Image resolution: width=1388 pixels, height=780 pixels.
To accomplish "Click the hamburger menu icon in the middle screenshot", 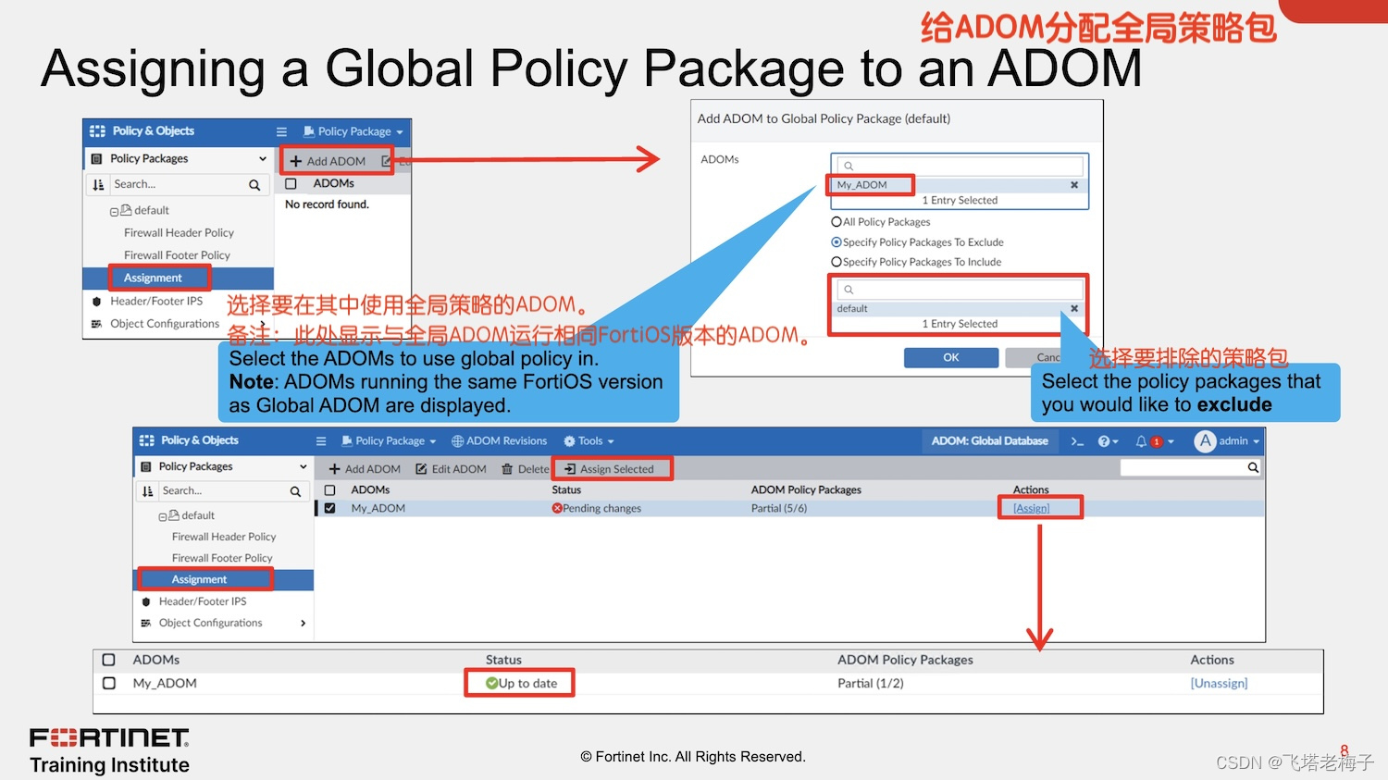I will pyautogui.click(x=321, y=441).
